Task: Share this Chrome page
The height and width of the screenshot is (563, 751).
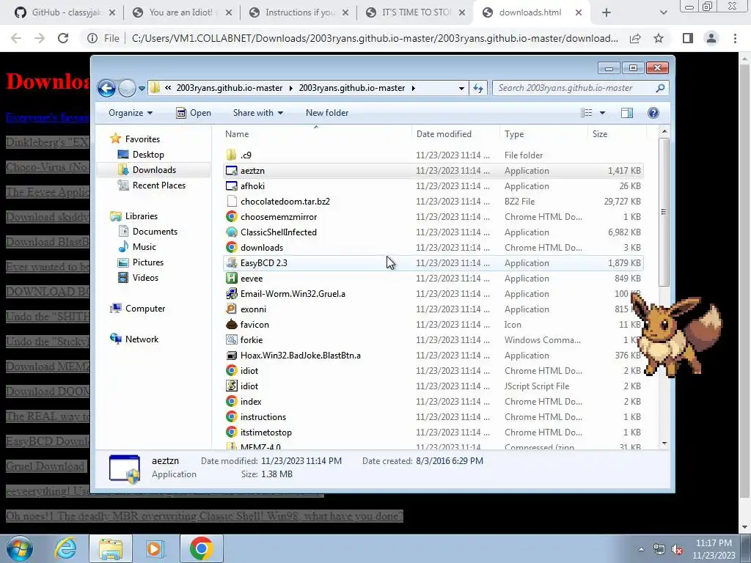Action: (635, 38)
